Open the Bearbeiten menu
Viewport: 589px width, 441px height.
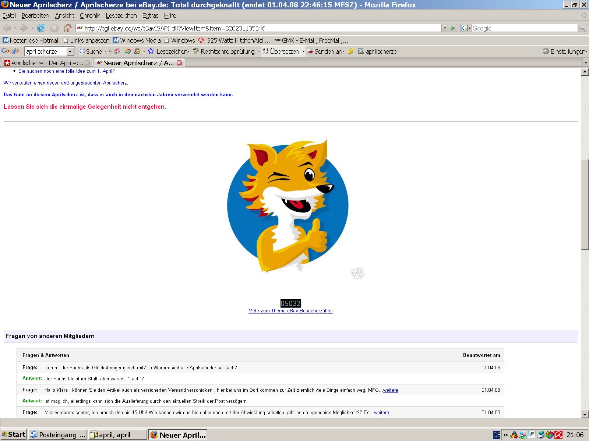[x=35, y=15]
